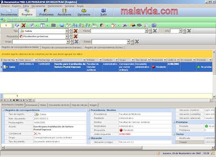This screenshot has height=157, width=216.
Task: Collapse the Préstamo section
Action: coord(174,122)
